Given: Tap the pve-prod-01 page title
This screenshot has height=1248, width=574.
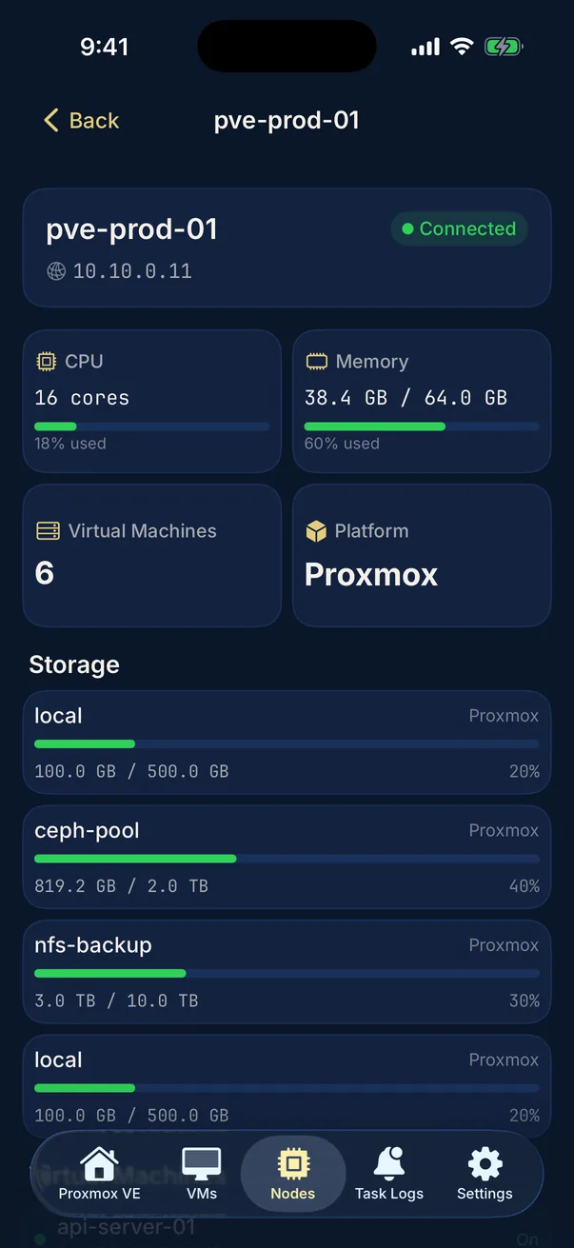Looking at the screenshot, I should click(287, 121).
